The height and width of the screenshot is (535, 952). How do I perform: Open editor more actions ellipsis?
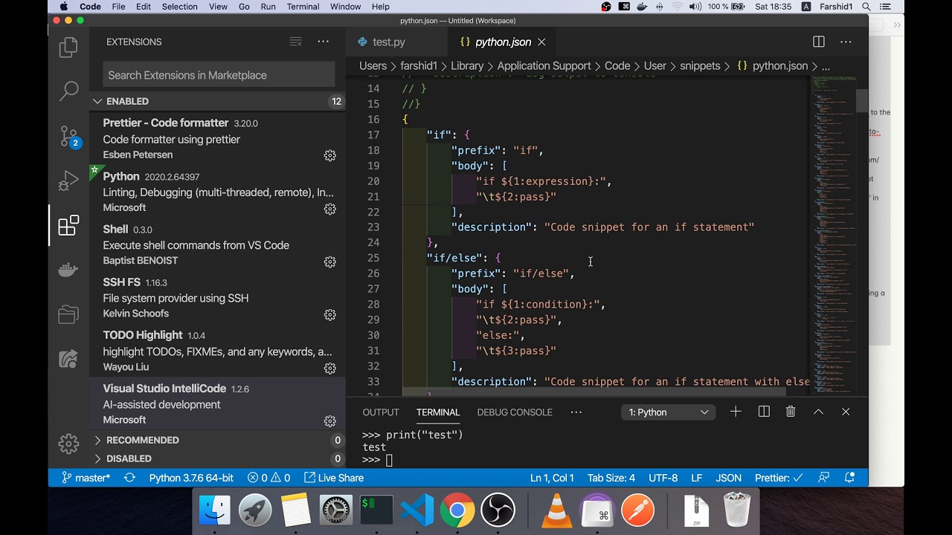tap(846, 42)
